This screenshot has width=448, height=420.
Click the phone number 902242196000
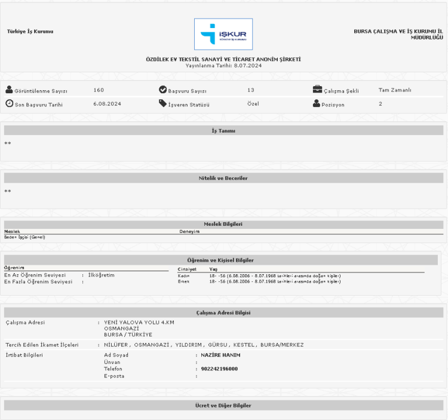(219, 369)
